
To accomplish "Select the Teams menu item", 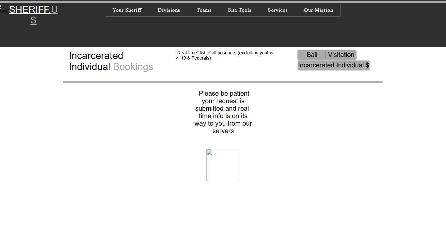I will point(204,10).
